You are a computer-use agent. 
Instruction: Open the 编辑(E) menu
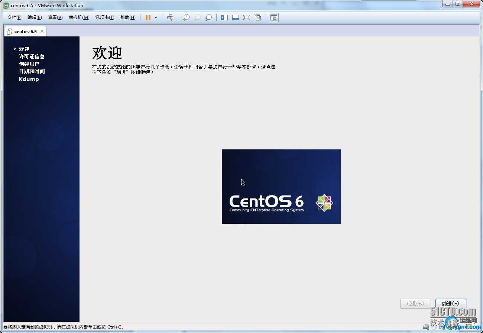35,17
